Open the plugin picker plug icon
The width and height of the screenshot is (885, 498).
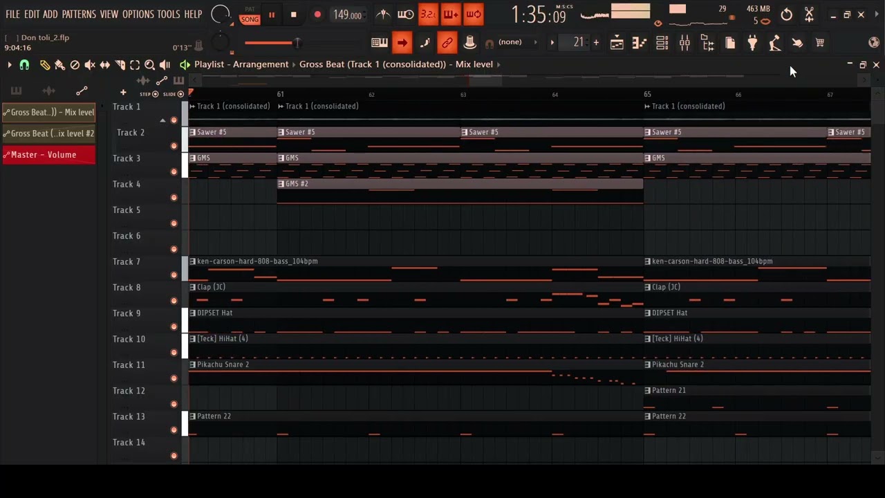752,43
